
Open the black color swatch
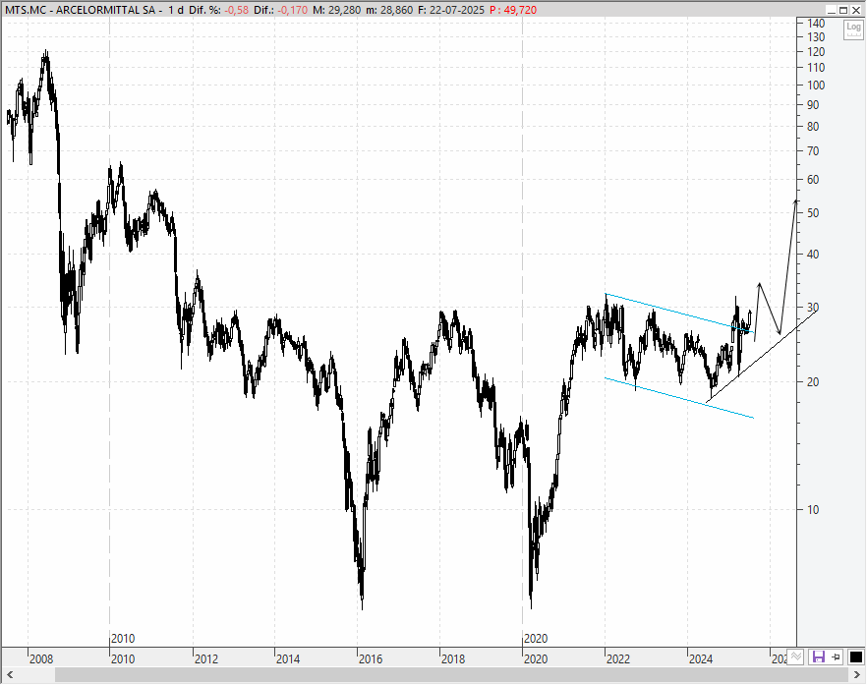tap(855, 656)
